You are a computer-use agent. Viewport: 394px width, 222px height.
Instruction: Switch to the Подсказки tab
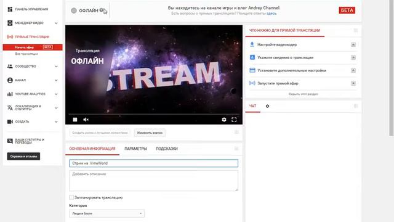[x=167, y=149]
